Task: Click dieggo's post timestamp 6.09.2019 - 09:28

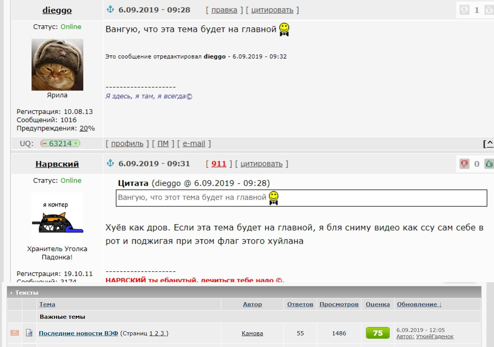Action: pos(154,10)
